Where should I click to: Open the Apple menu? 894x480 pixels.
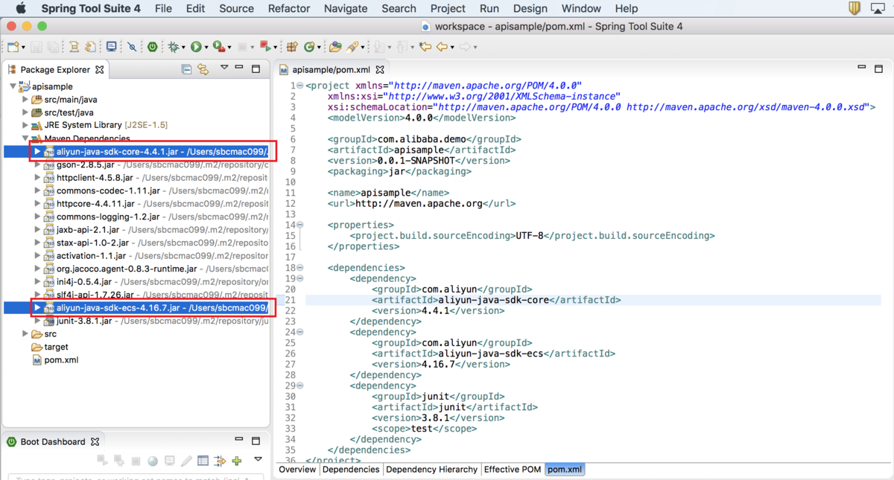[x=20, y=8]
